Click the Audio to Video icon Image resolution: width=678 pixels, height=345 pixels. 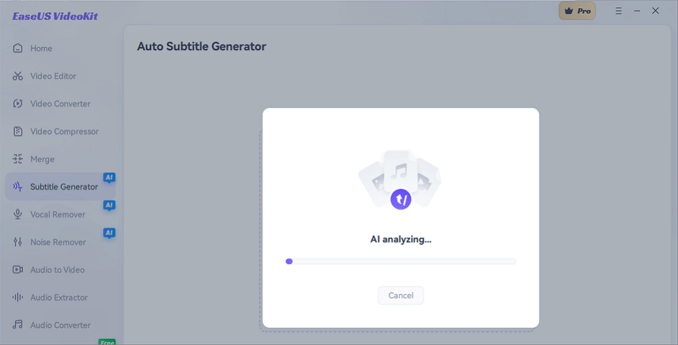pyautogui.click(x=18, y=270)
